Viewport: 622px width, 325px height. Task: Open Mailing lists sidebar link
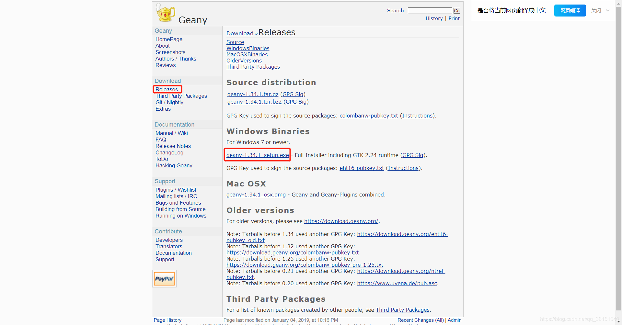[x=169, y=196]
